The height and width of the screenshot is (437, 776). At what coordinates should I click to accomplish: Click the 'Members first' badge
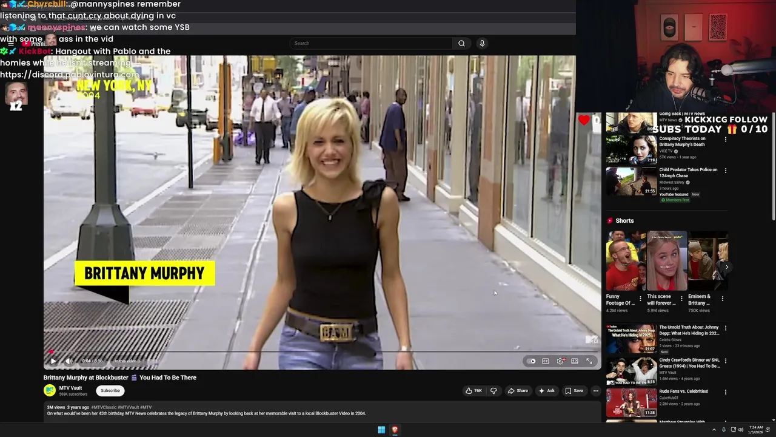click(674, 200)
